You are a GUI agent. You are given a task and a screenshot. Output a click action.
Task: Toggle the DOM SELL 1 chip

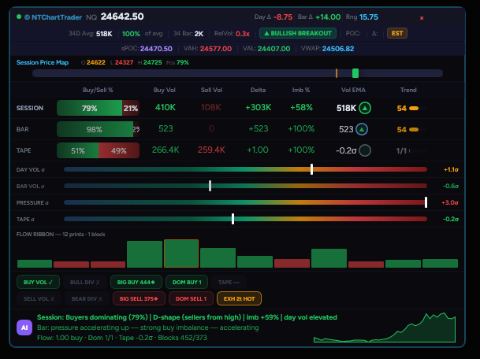[x=191, y=298]
